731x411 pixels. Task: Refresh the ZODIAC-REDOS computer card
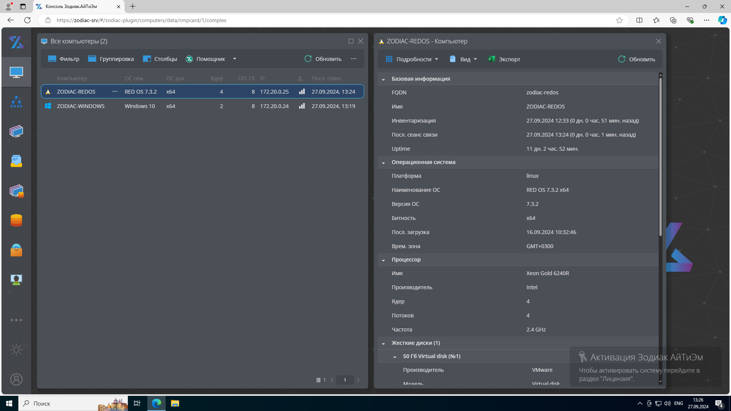click(637, 59)
